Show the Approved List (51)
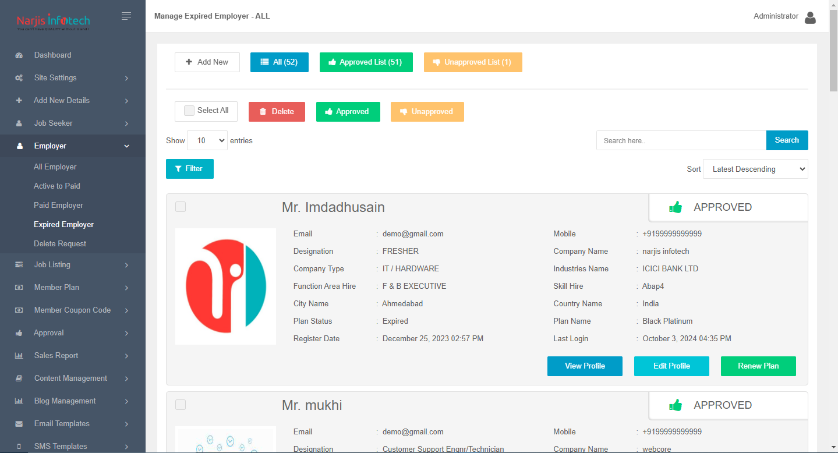This screenshot has width=838, height=453. click(x=366, y=62)
